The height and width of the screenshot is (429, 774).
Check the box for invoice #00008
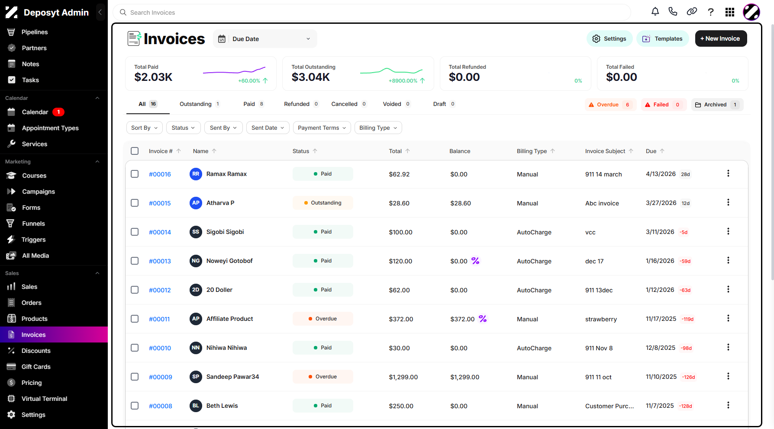click(135, 406)
